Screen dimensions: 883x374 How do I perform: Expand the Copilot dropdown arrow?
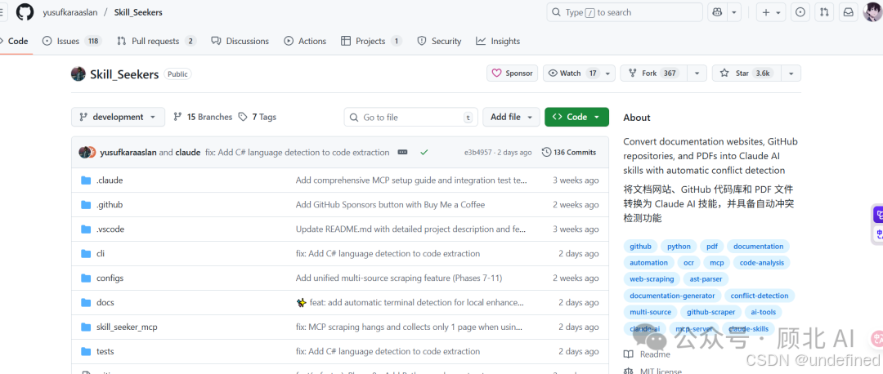coord(733,12)
